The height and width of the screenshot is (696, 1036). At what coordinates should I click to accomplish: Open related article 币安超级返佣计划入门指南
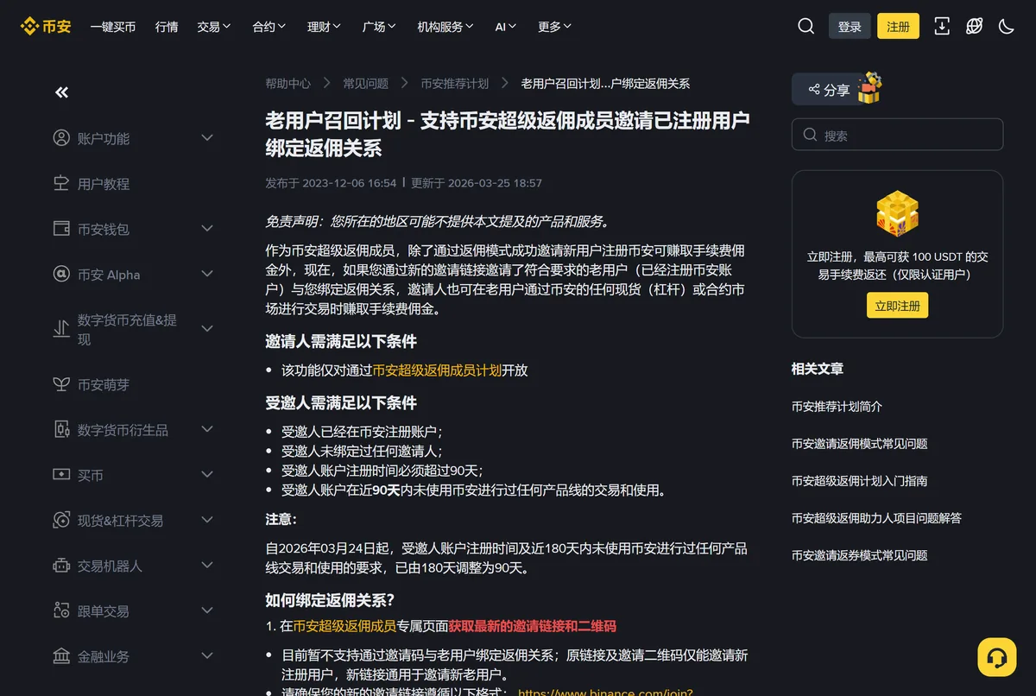859,481
